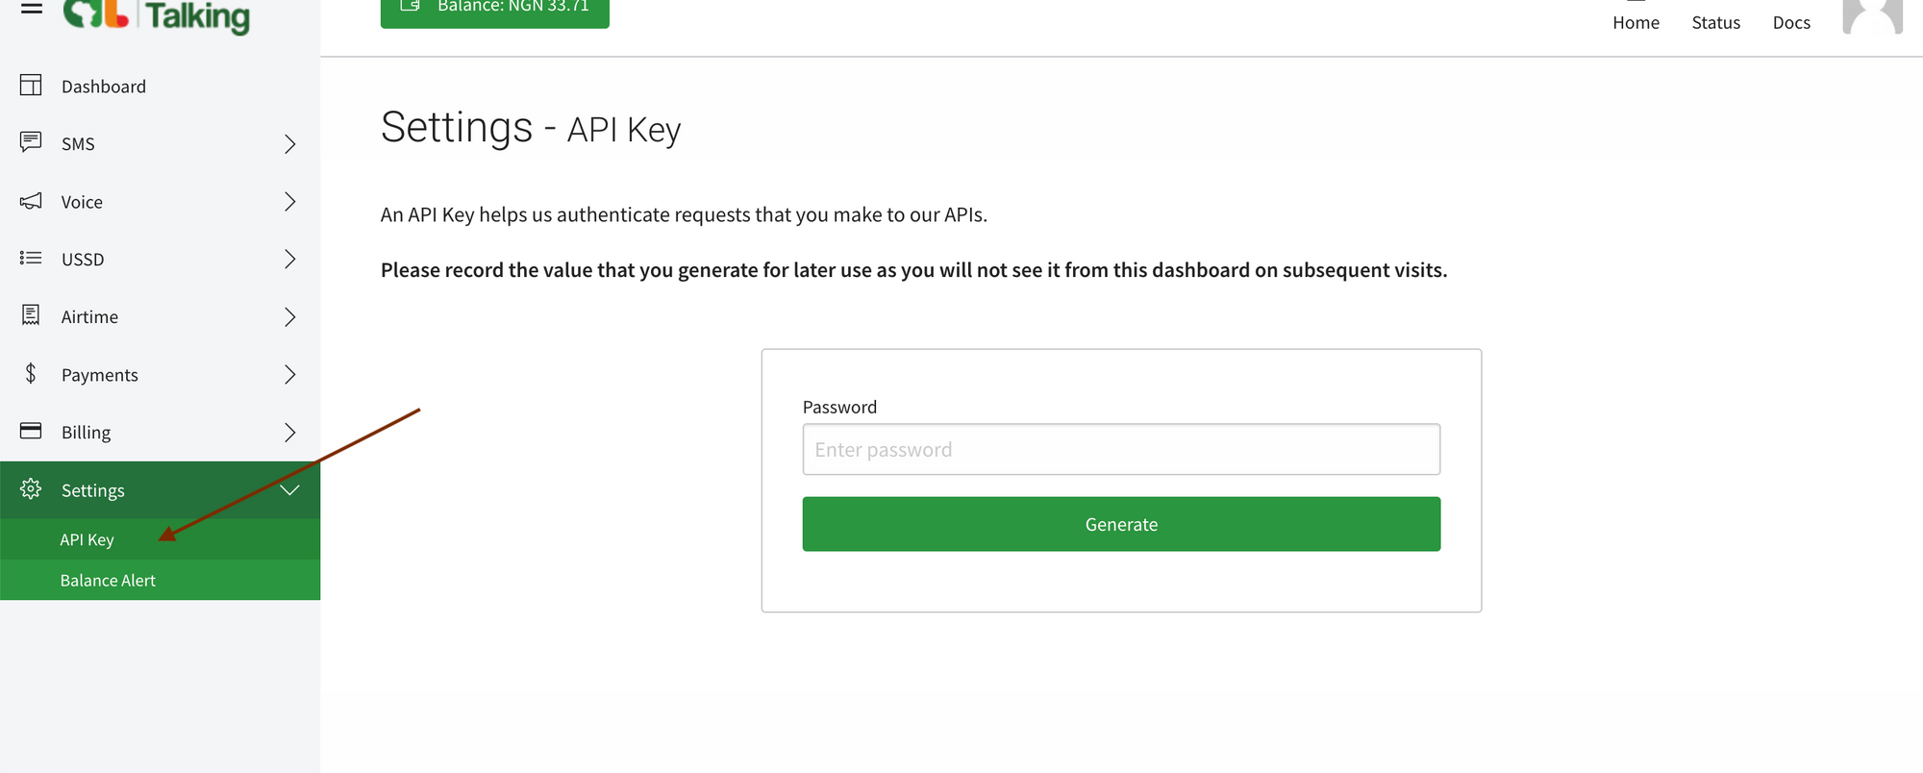Viewport: 1923px width, 773px height.
Task: Click the Enter password field
Action: [1120, 449]
